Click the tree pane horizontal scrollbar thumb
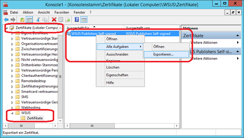This screenshot has width=244, height=138. [21, 125]
